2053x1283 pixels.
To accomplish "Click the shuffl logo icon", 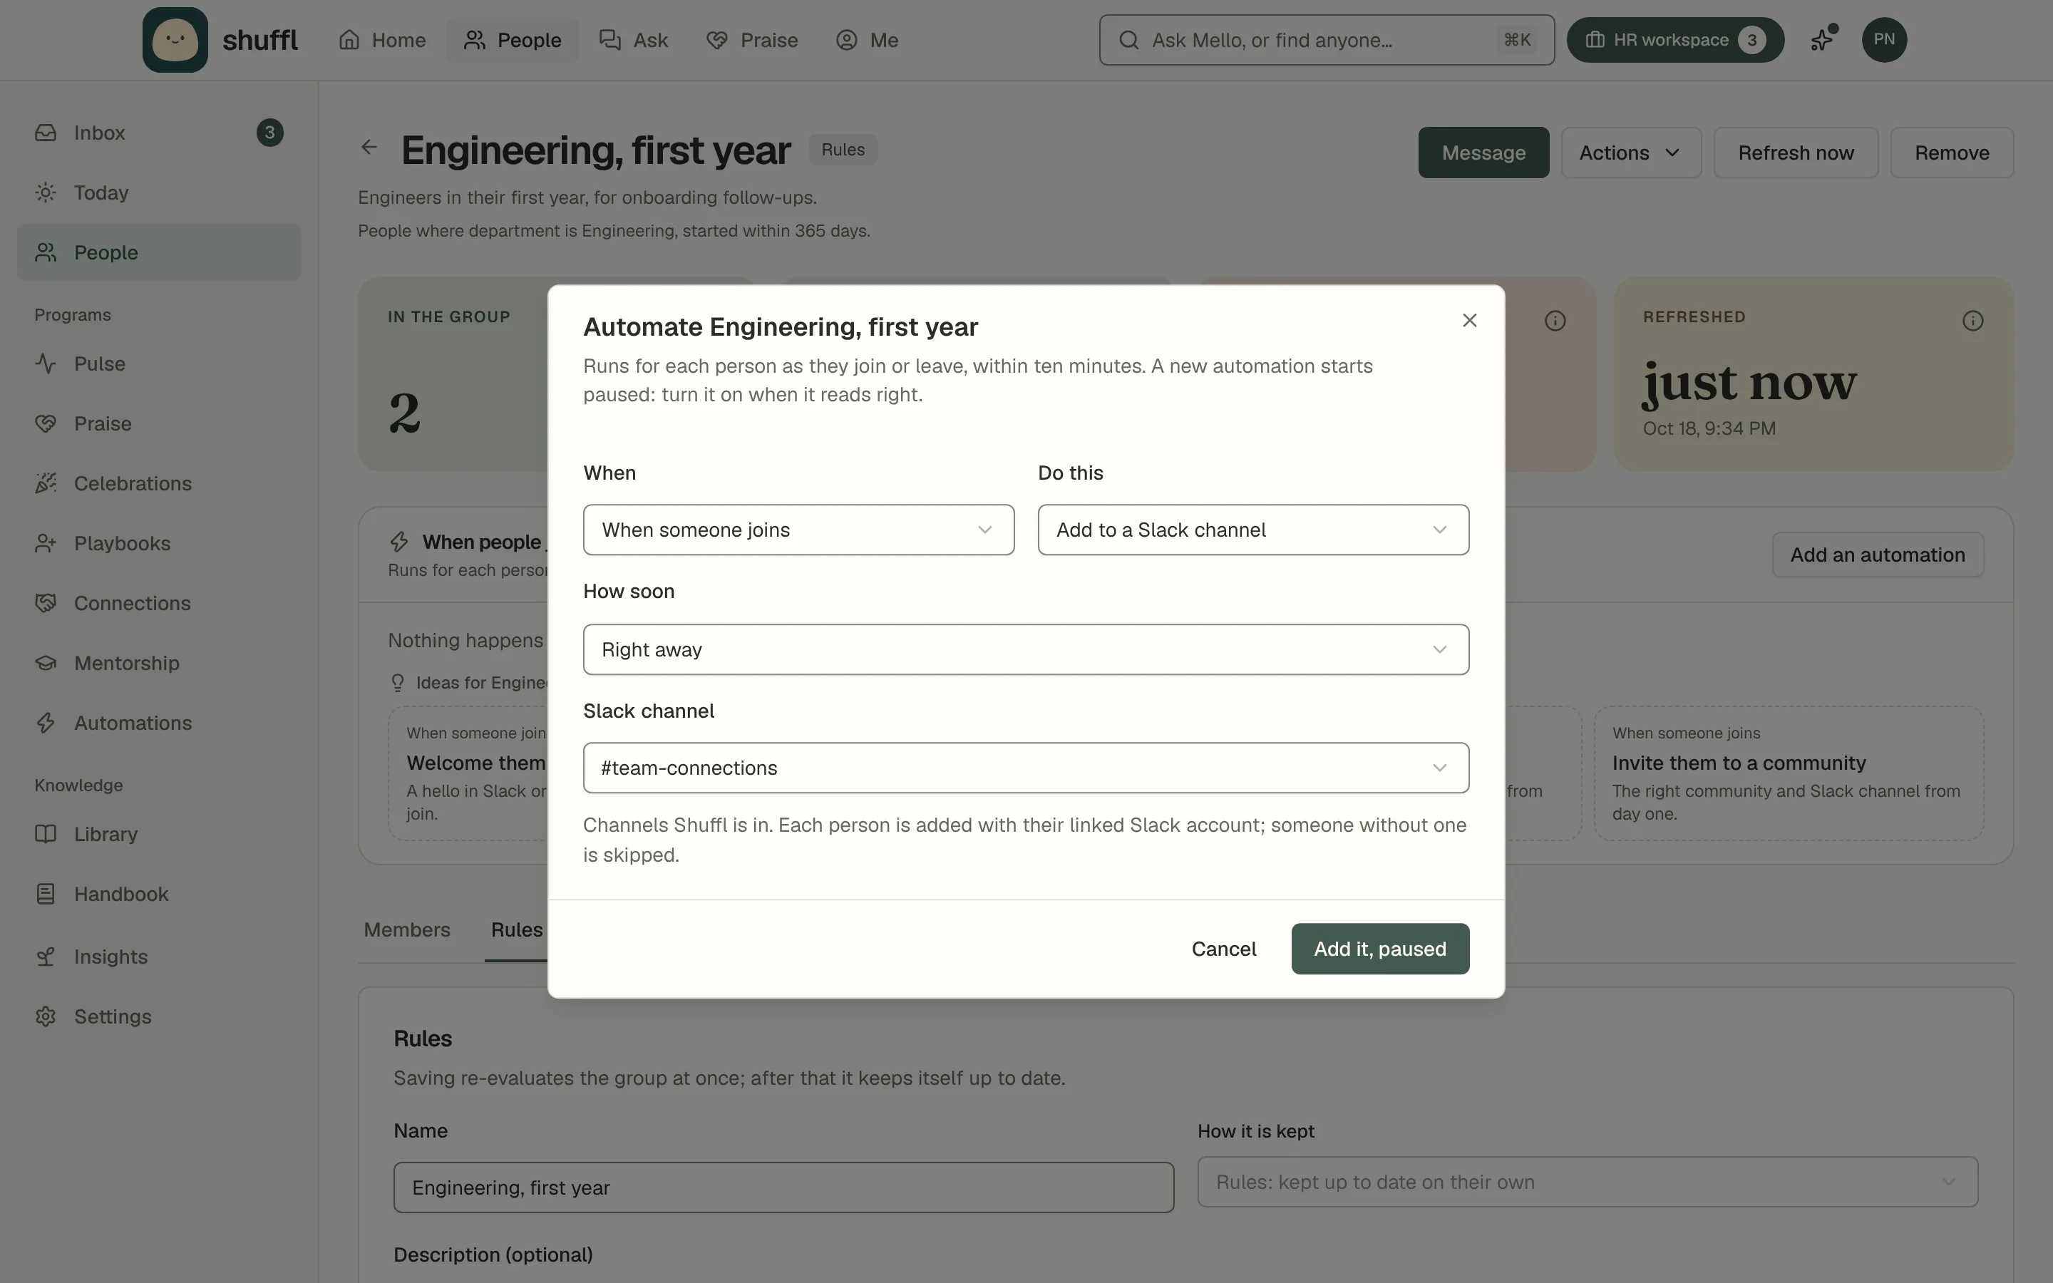I will (175, 40).
